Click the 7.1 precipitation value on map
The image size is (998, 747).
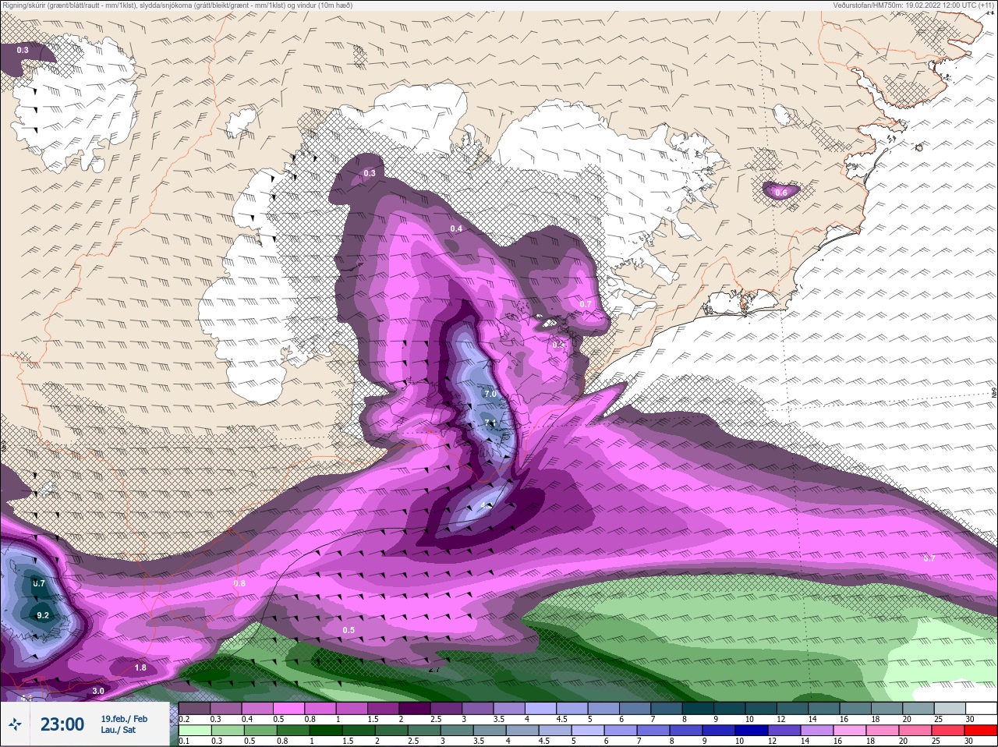click(490, 423)
